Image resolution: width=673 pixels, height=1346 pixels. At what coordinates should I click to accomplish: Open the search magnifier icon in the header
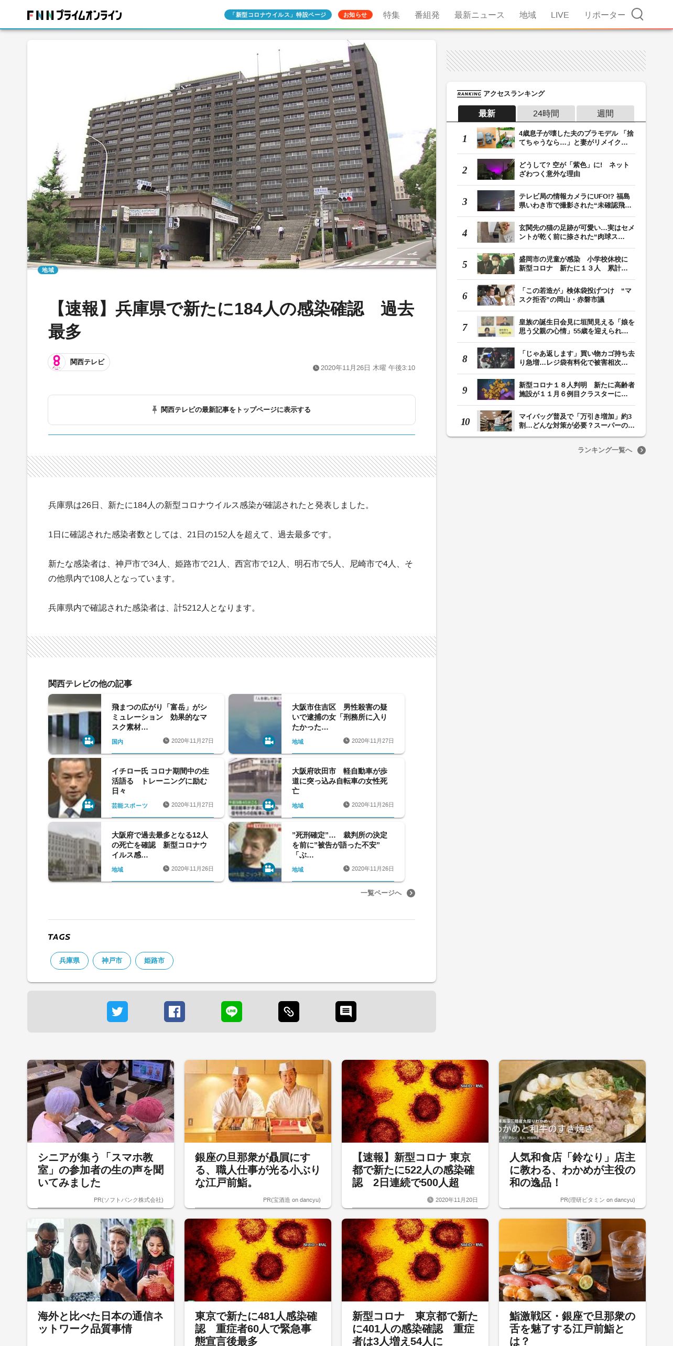click(x=637, y=14)
